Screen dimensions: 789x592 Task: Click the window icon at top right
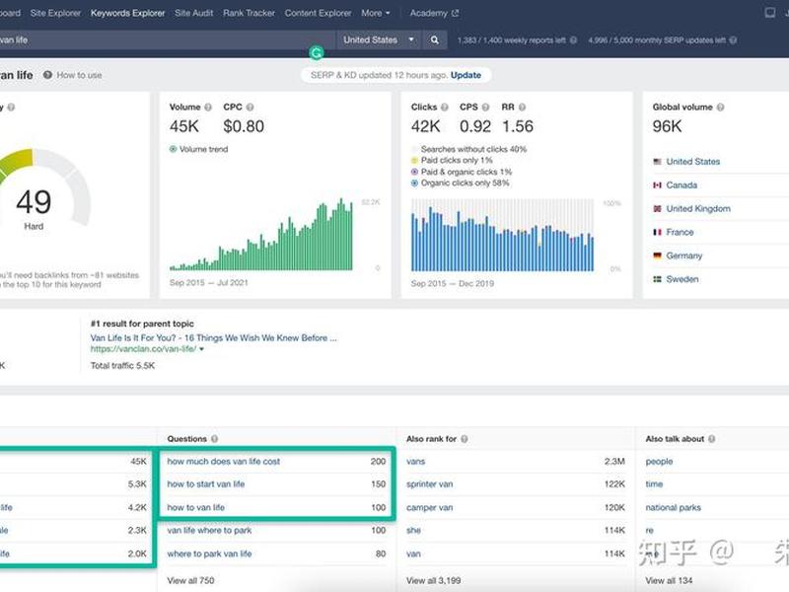pyautogui.click(x=770, y=13)
